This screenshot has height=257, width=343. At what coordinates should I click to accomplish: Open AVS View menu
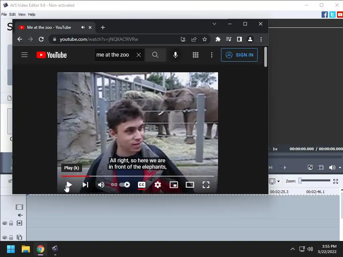click(22, 14)
